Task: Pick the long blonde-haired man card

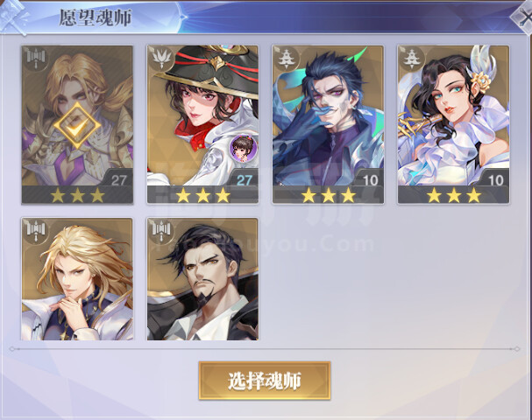Action: click(x=77, y=279)
